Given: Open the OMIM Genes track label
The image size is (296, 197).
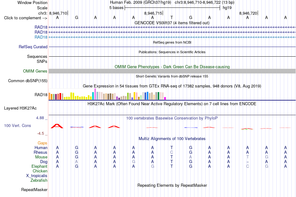Looking at the screenshot, I should click(35, 71).
